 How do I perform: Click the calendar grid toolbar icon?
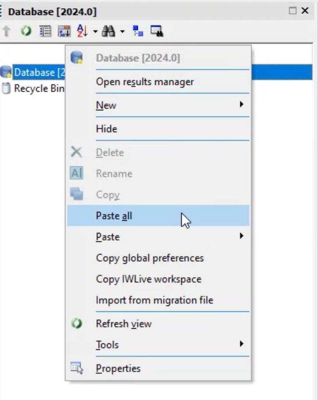(x=64, y=31)
